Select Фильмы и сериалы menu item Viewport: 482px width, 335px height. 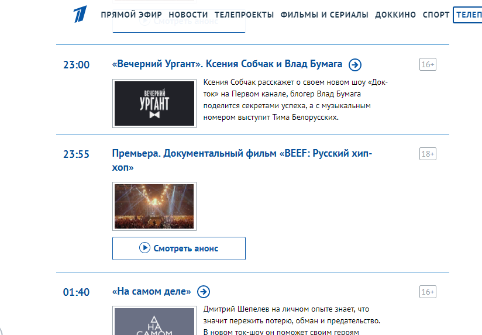(x=324, y=15)
